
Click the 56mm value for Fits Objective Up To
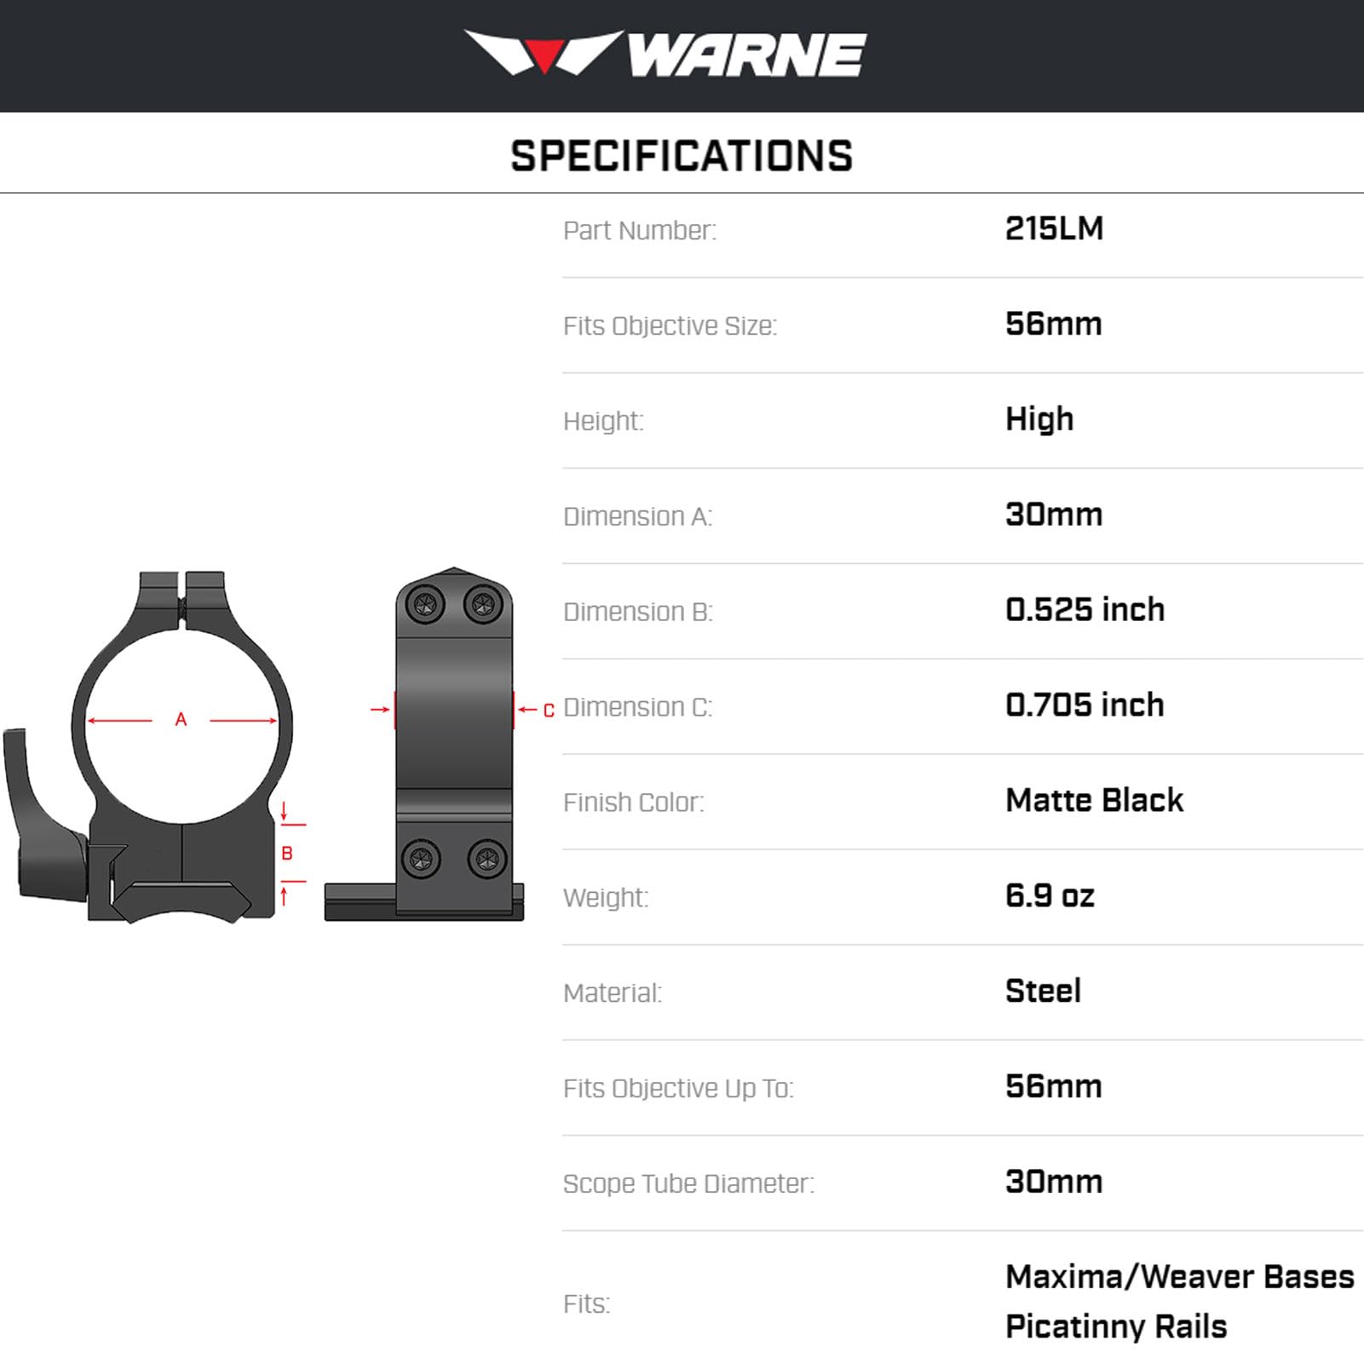click(1054, 1087)
